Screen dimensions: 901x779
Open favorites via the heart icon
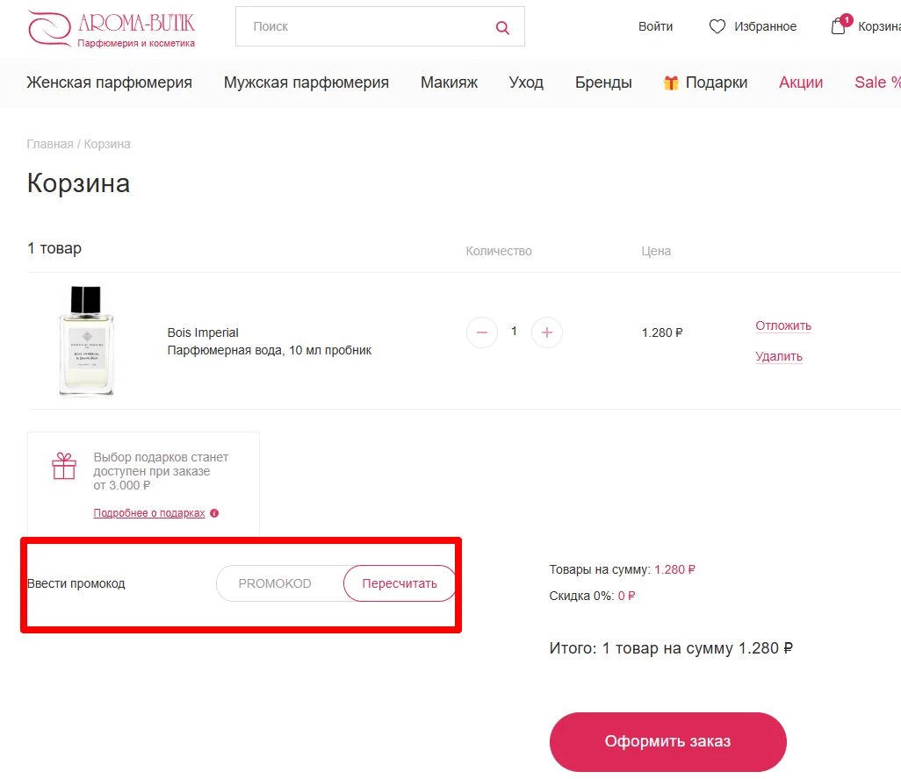pyautogui.click(x=717, y=26)
